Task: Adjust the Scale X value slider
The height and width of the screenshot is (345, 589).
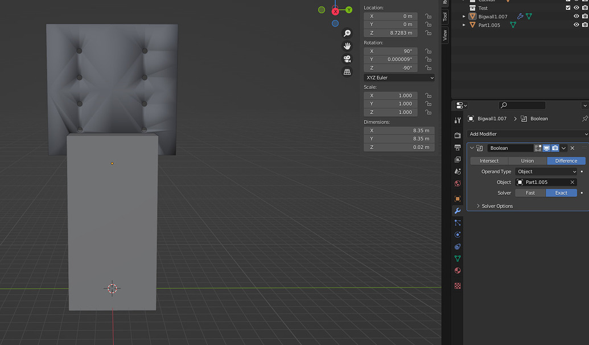Action: coord(390,96)
